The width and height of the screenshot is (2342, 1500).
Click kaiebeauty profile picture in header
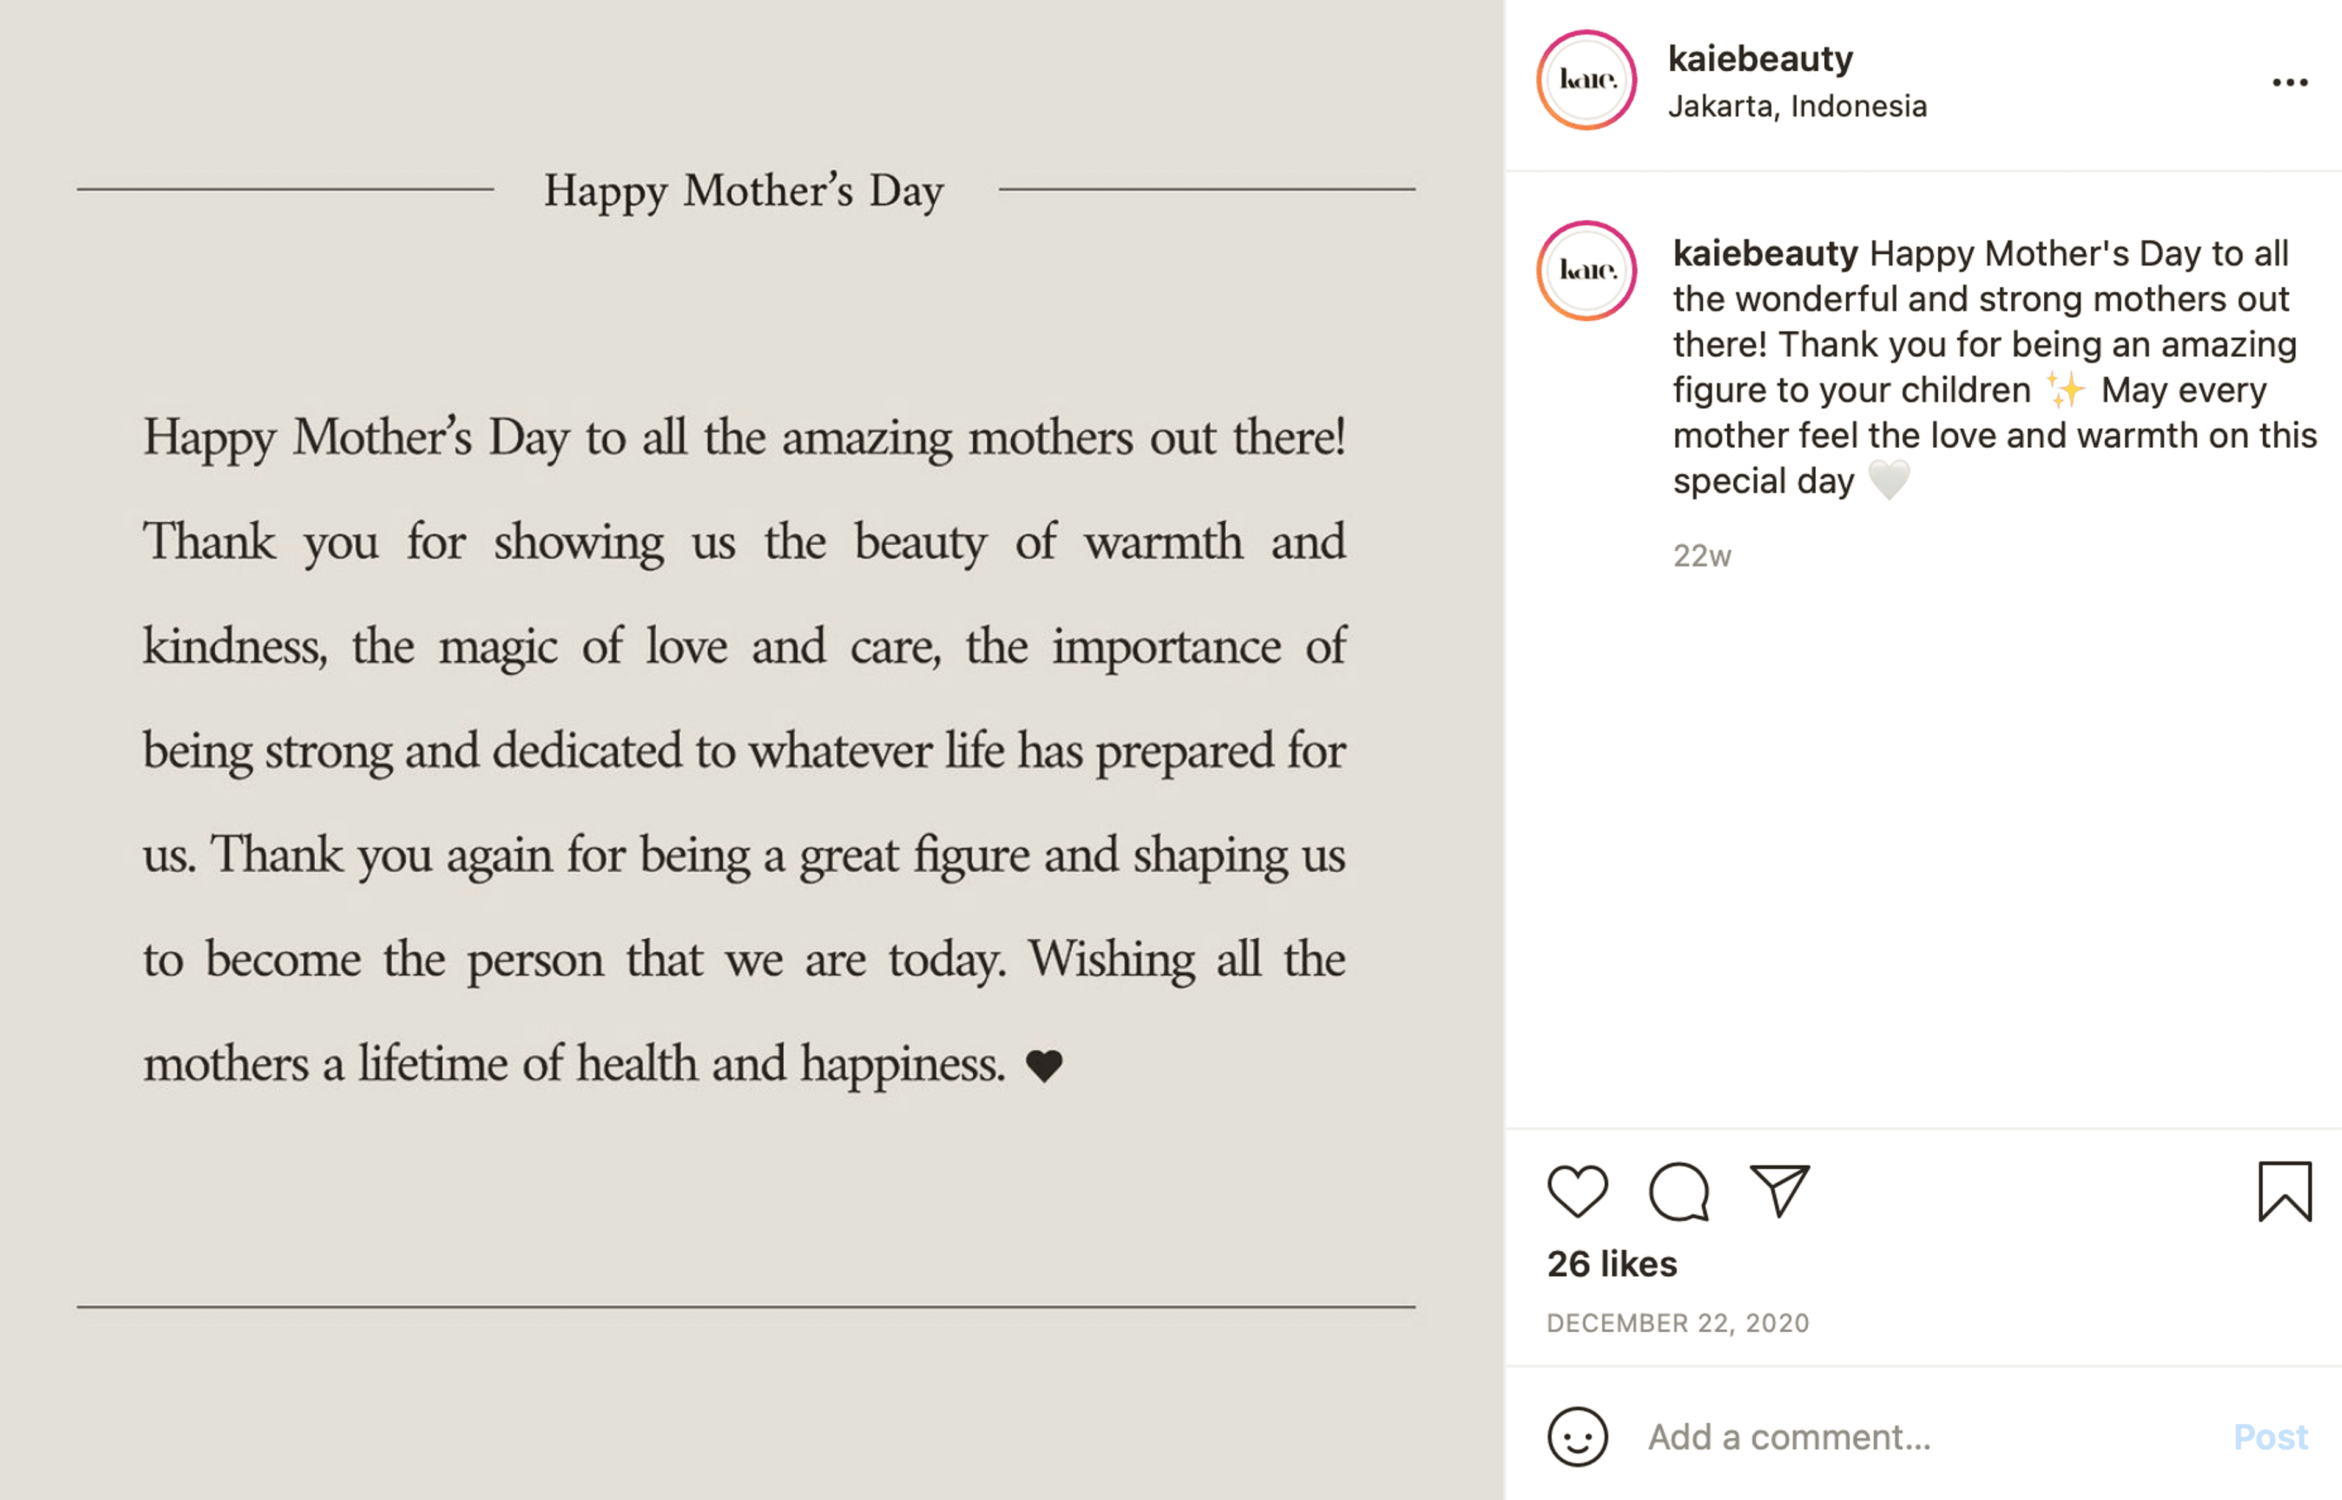(1586, 80)
